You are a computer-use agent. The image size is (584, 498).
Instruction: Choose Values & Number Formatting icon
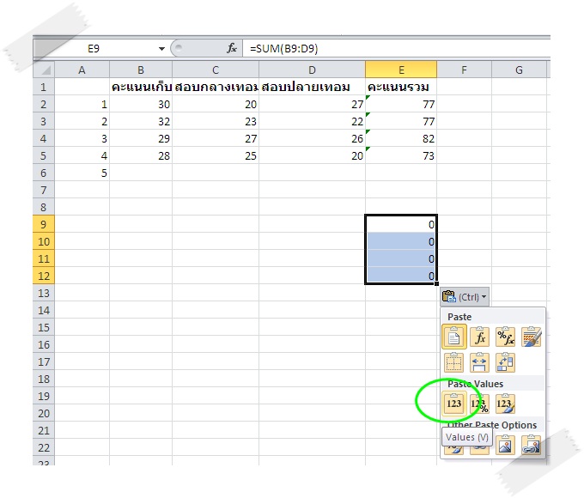[x=479, y=404]
